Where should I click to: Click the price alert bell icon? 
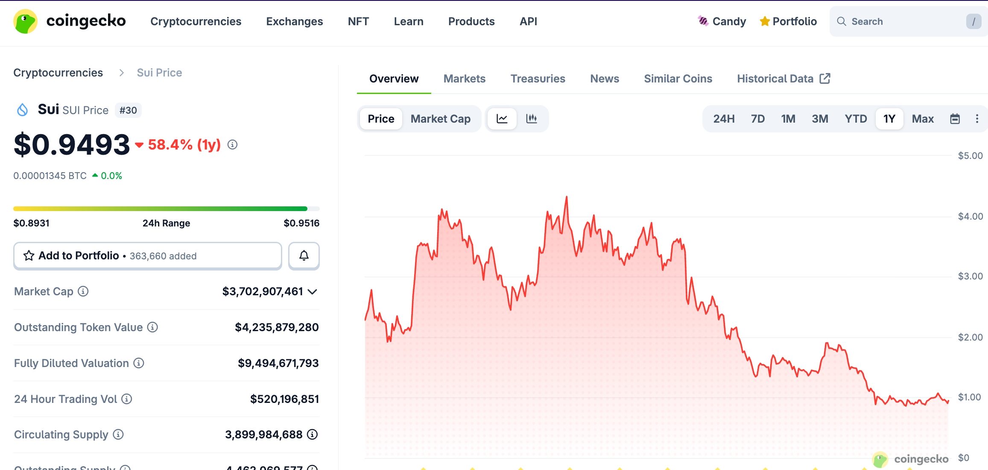(x=304, y=256)
